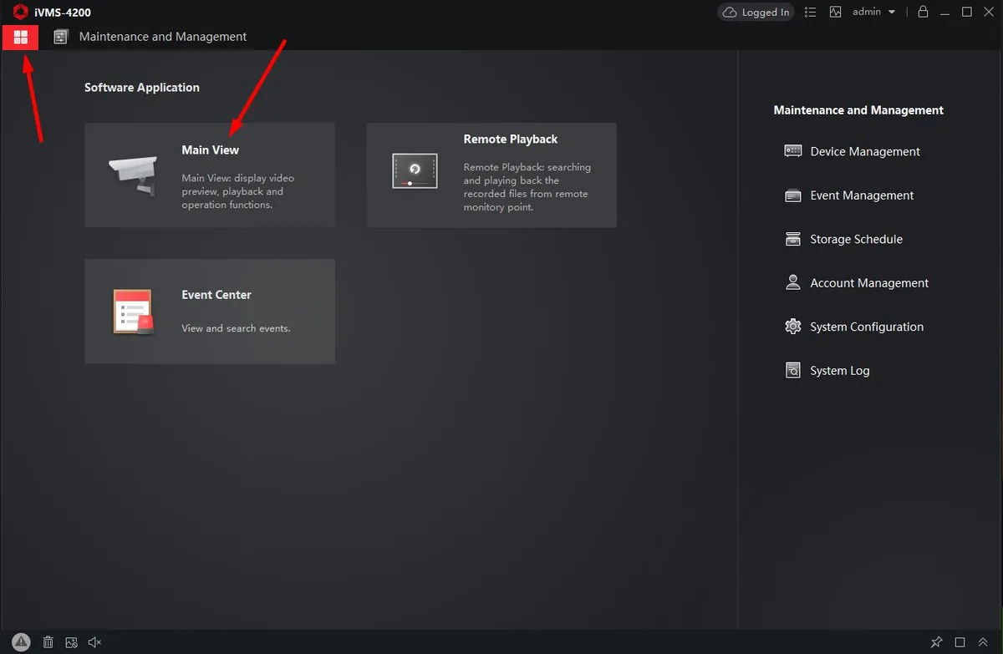
Task: Click the Main View description text
Action: tap(238, 191)
